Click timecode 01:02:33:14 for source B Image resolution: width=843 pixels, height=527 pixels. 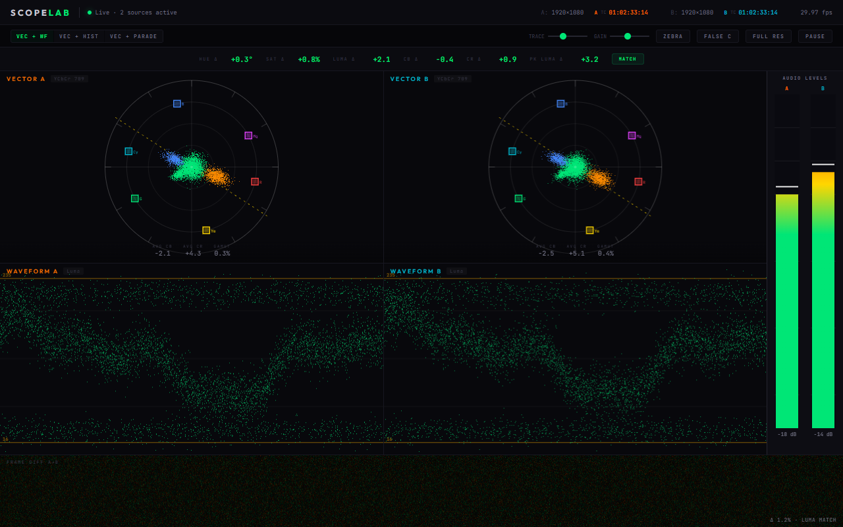[x=758, y=13]
